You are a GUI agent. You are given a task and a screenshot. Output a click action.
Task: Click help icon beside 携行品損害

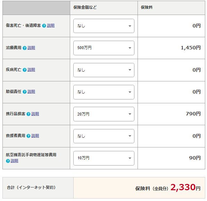coord(28,114)
